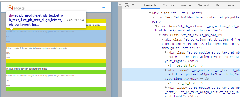
Task: Switch to the Elements tab
Action: (x=150, y=5)
